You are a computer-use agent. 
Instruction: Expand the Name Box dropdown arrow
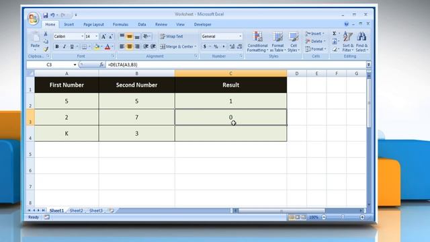point(75,65)
